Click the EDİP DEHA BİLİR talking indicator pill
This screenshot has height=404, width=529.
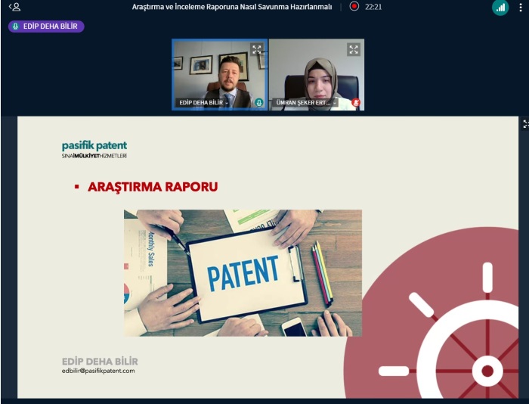tap(46, 26)
